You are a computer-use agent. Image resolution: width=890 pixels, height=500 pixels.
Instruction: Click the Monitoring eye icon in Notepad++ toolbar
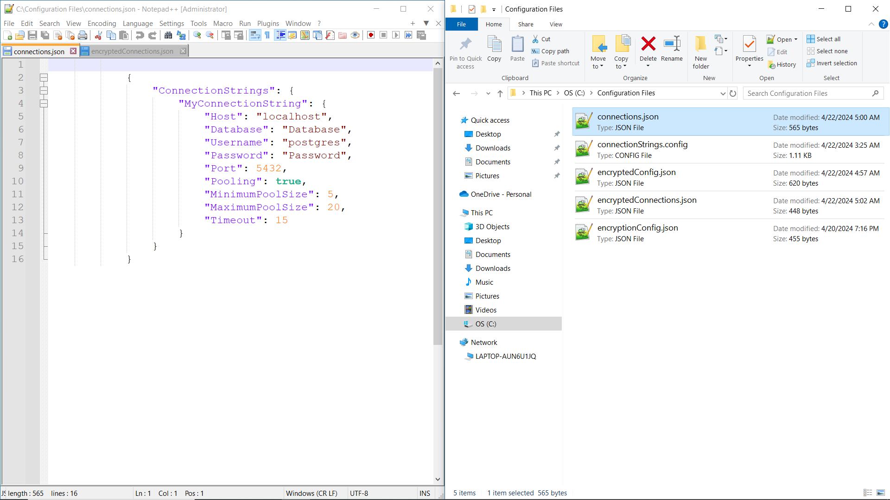click(355, 36)
